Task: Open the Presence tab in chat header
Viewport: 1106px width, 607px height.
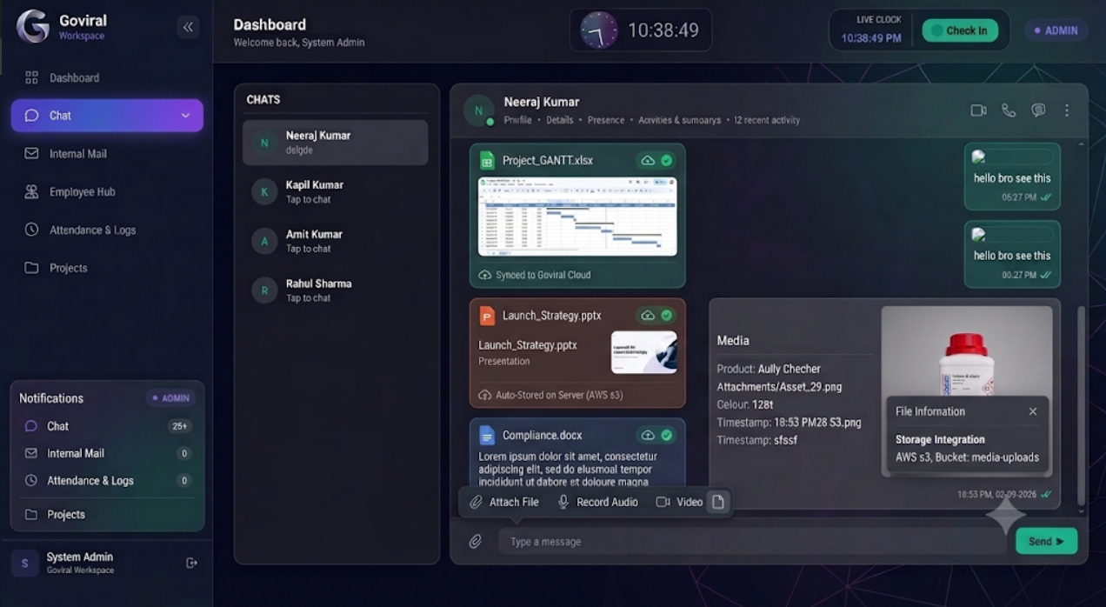Action: pos(606,120)
